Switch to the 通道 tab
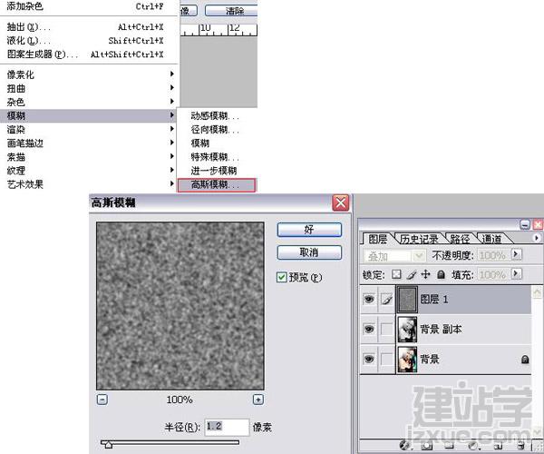 (x=491, y=239)
